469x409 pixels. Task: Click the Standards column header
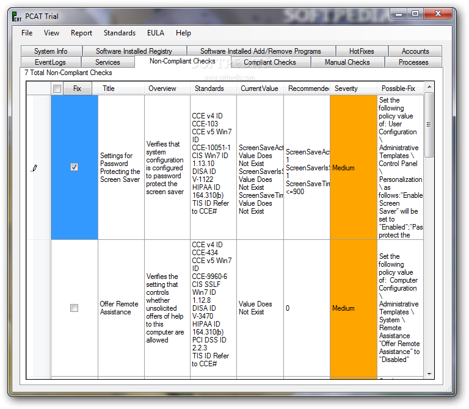[213, 89]
